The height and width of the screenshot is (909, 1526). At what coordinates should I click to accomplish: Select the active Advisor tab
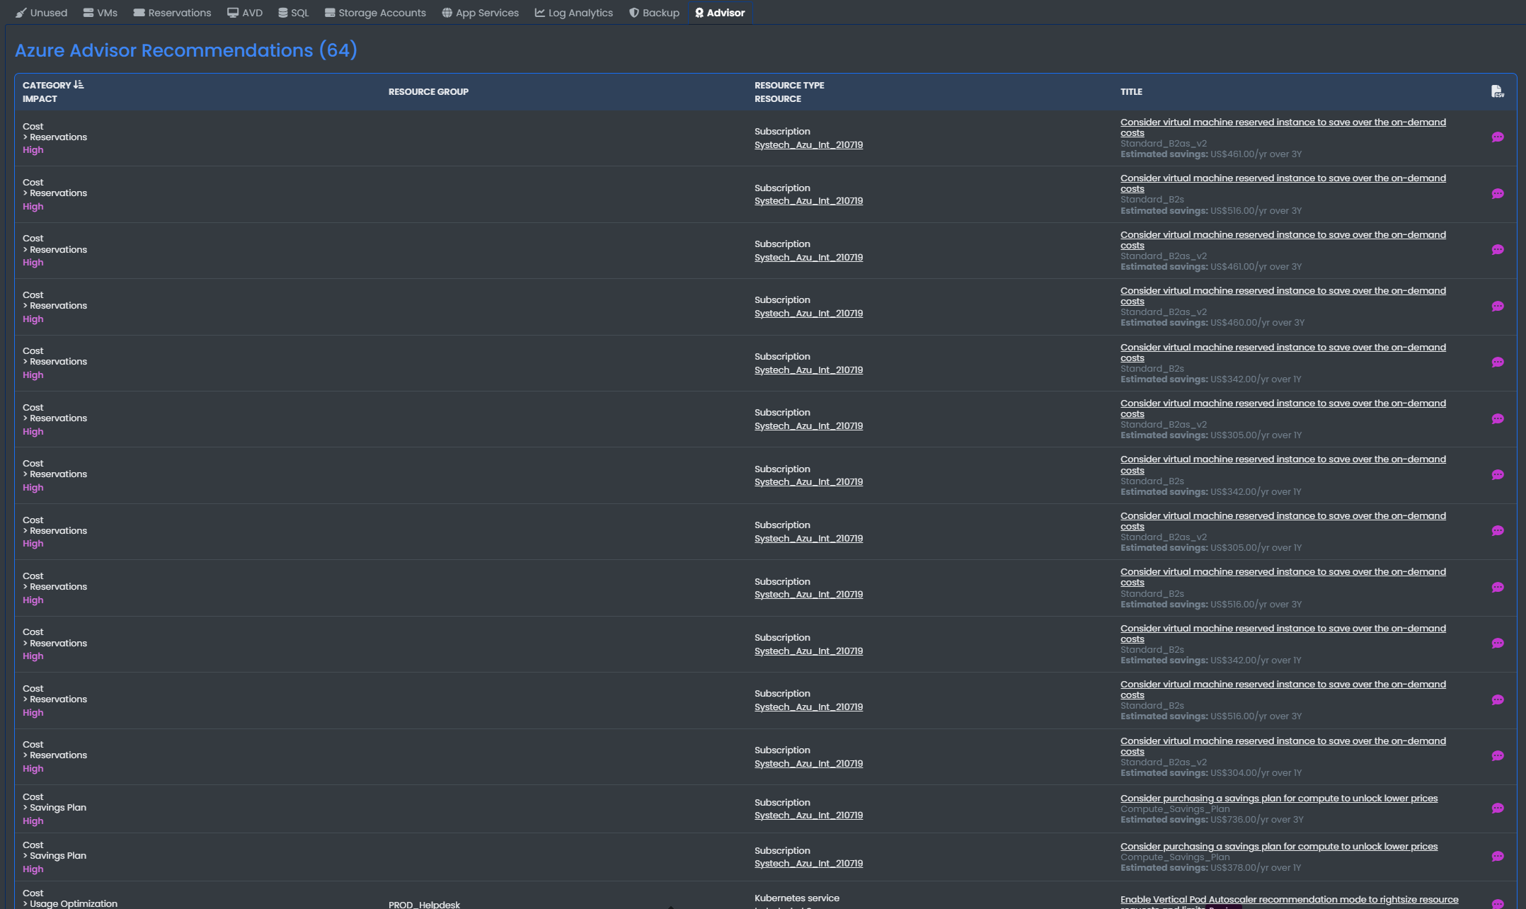point(720,13)
